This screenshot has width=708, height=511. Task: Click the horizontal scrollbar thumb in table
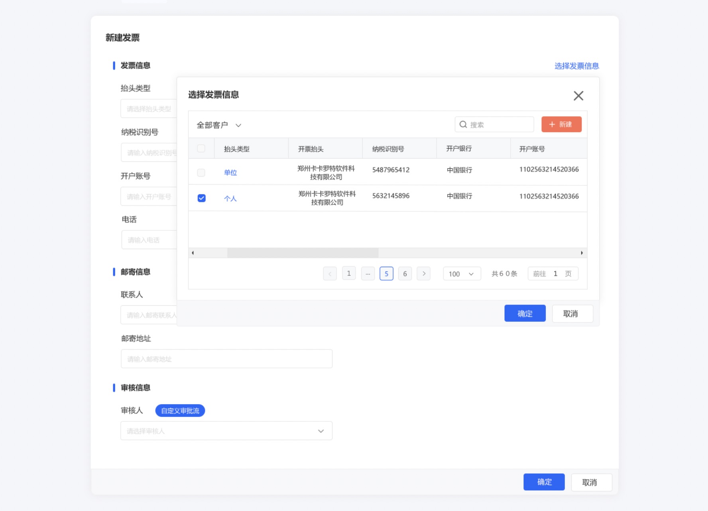coord(303,253)
